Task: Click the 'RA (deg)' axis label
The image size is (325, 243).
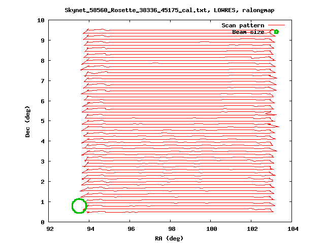Action: (x=169, y=238)
